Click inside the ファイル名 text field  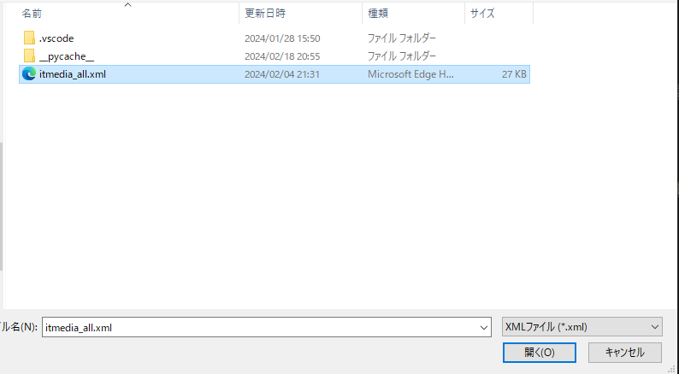coord(257,327)
